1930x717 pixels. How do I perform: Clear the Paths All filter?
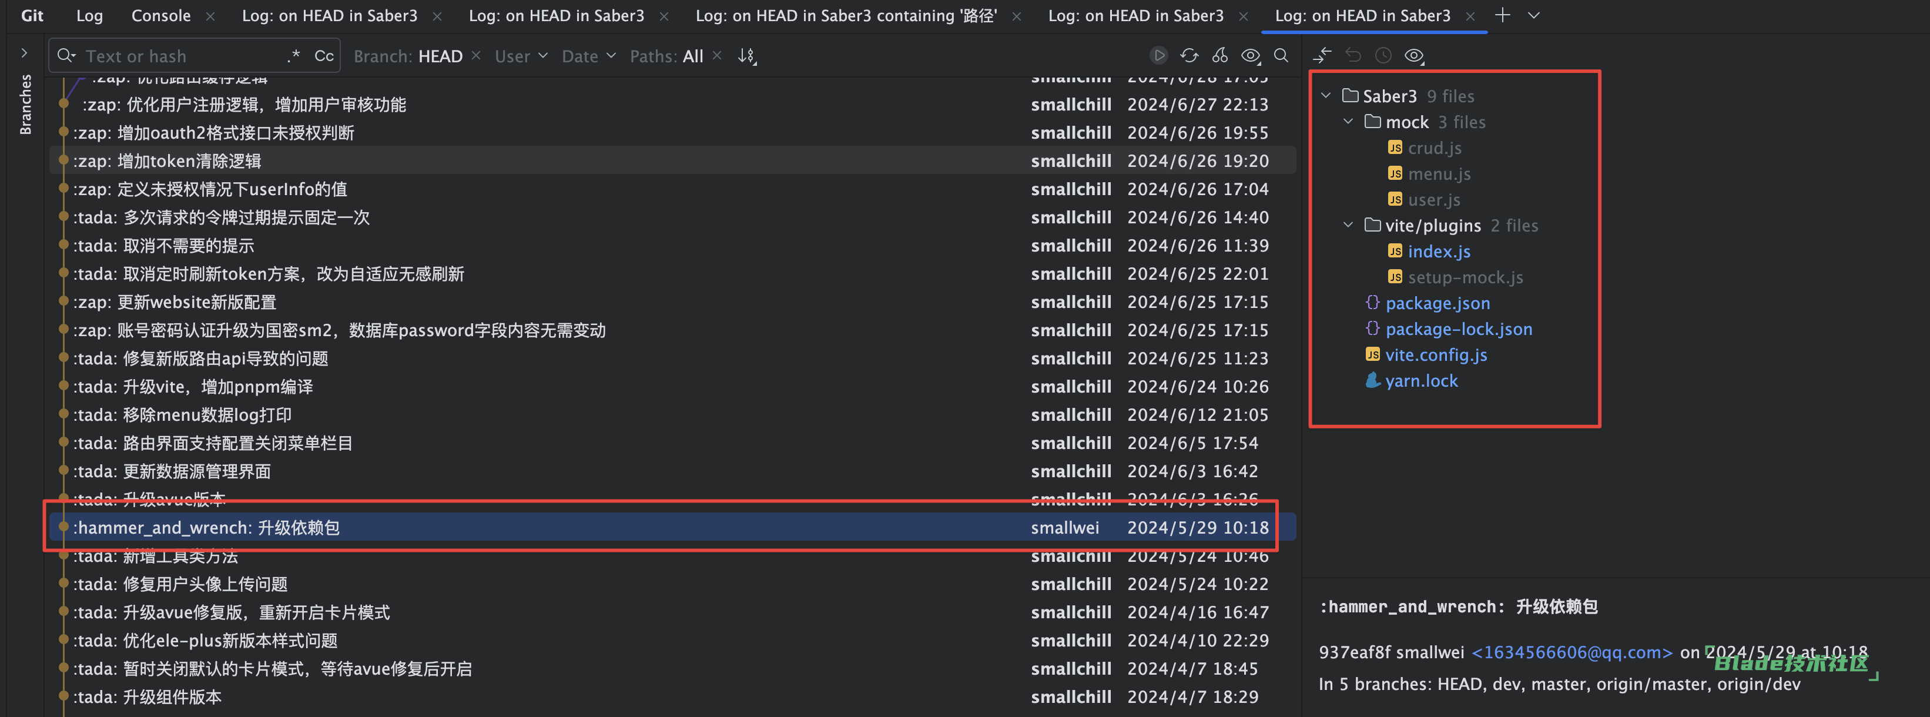[x=717, y=55]
